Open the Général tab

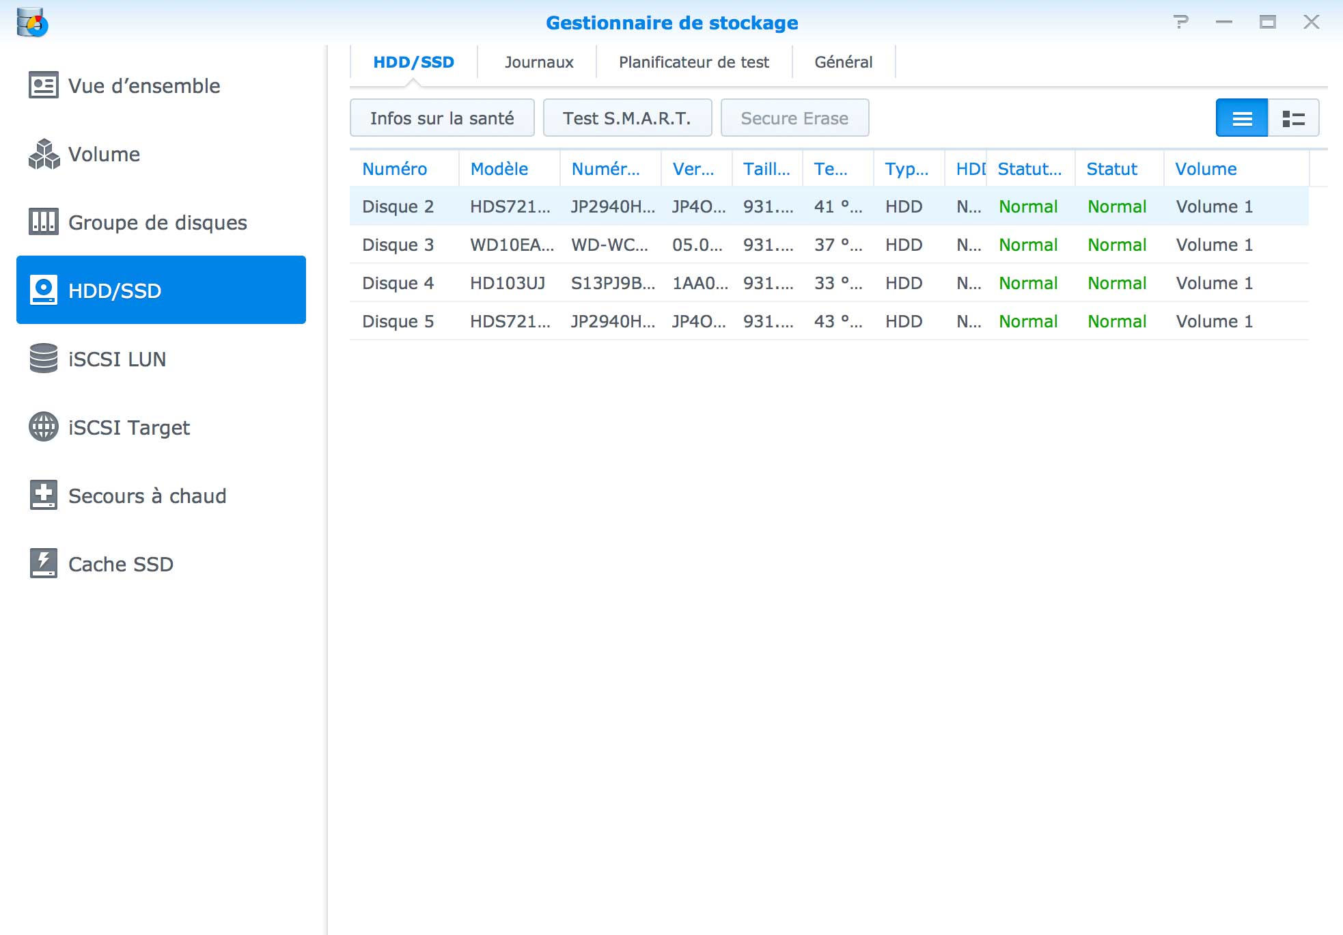click(x=843, y=62)
